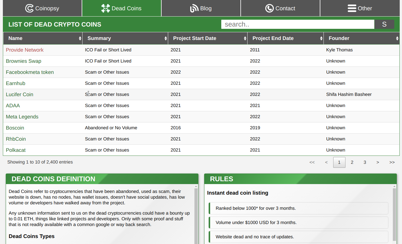The height and width of the screenshot is (244, 402).
Task: Open the Earnhub coin link
Action: tap(15, 83)
